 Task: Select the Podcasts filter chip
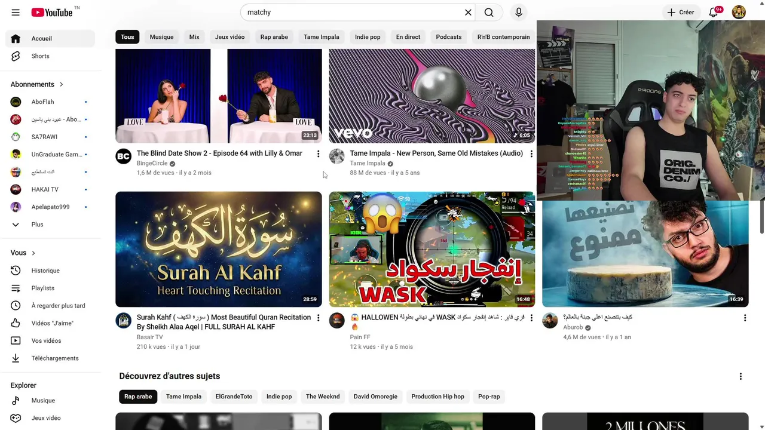click(448, 37)
